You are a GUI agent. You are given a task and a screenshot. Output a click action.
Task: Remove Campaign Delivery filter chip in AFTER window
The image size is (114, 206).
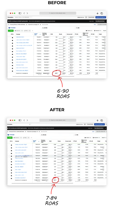[x=25, y=131]
